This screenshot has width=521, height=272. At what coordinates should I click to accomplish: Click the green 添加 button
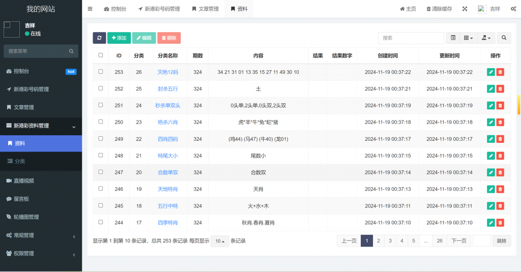[x=119, y=38]
